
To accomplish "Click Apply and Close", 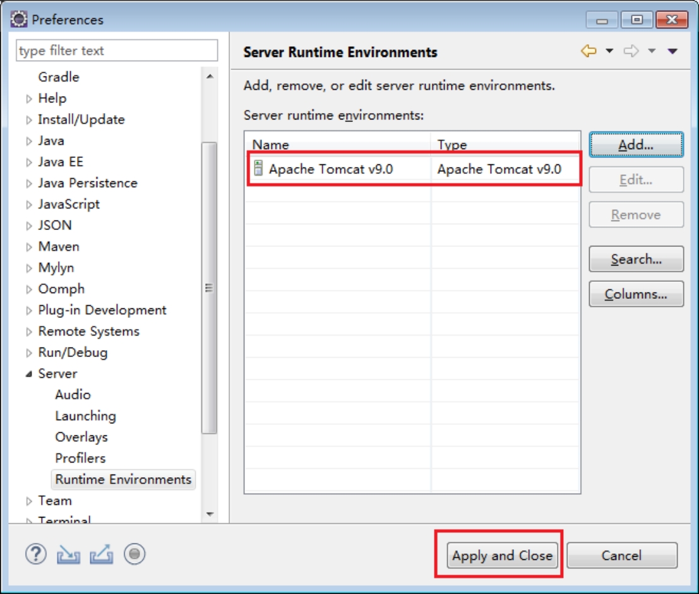I will point(503,555).
